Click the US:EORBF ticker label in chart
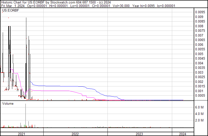Screen dimensions: 208x136 pos(10,10)
